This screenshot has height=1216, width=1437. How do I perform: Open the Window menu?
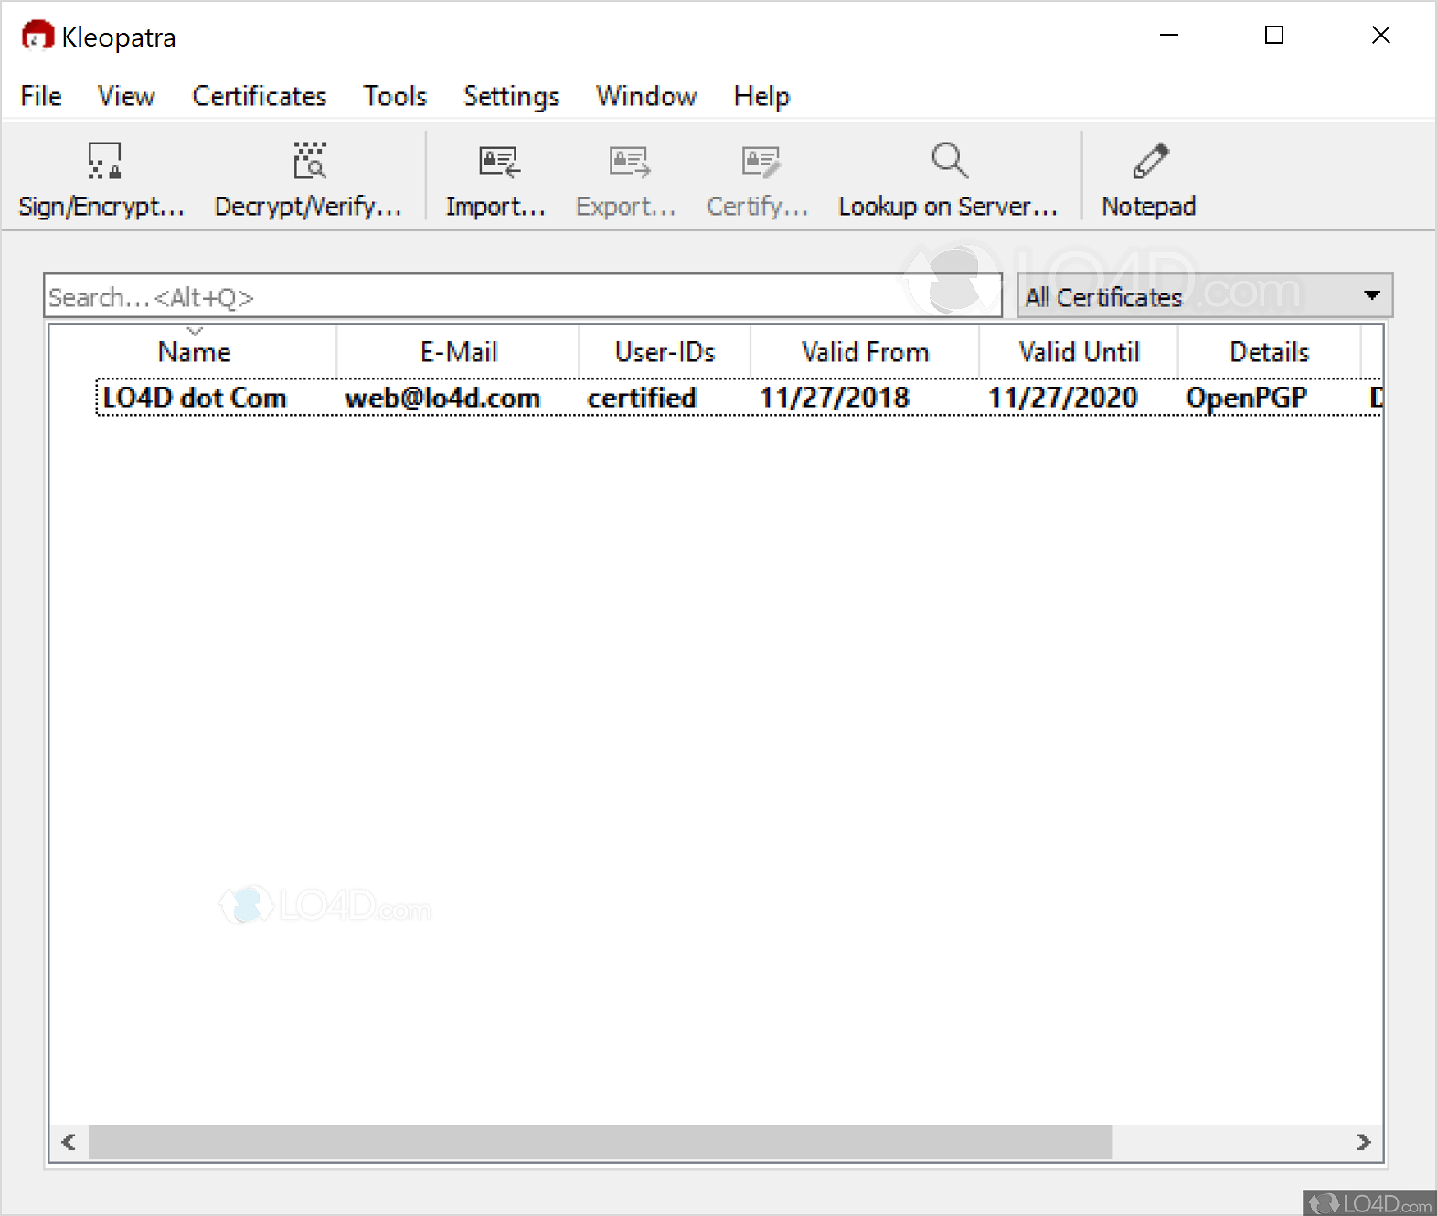point(646,96)
